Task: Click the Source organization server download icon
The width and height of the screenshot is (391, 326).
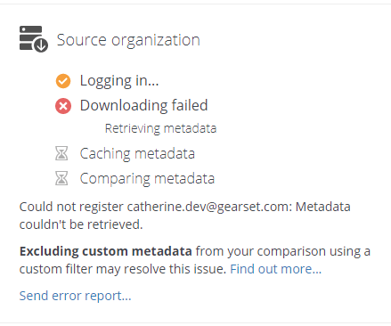Action: (x=34, y=39)
